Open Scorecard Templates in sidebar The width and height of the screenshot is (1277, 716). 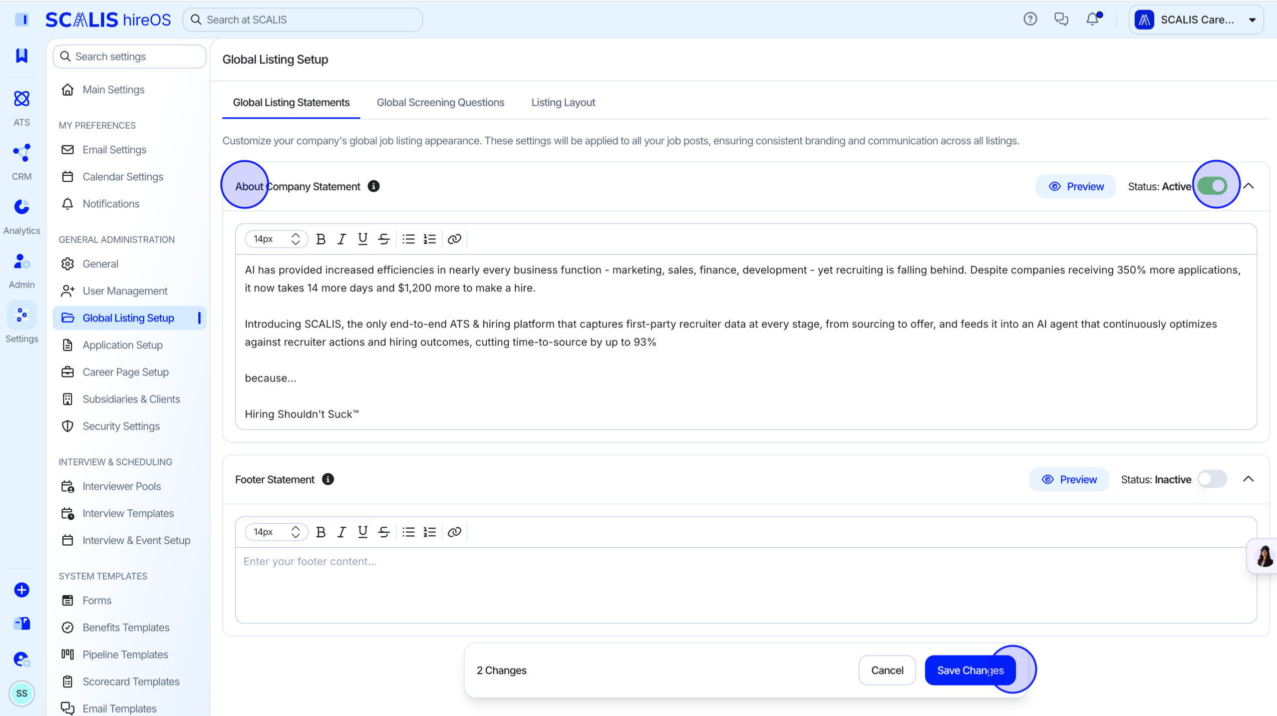129,681
